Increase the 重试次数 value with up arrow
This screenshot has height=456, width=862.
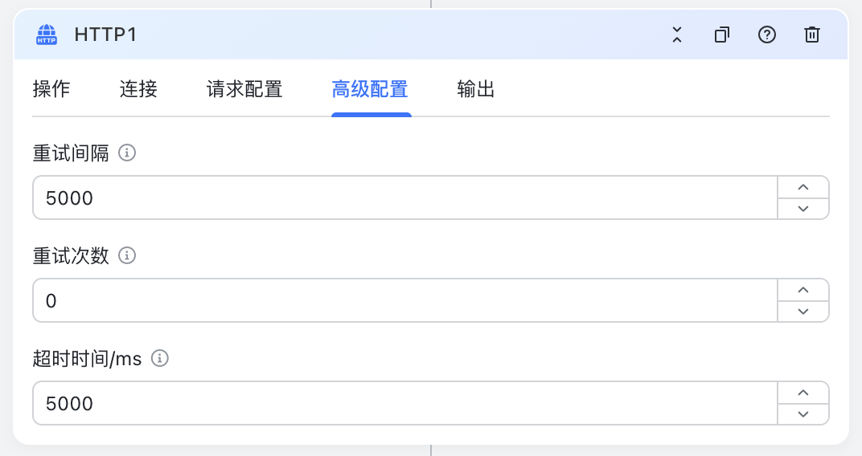tap(803, 290)
